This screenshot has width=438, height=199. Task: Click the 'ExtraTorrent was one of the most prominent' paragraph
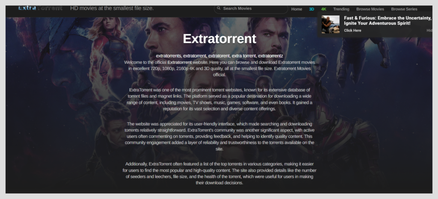click(x=219, y=99)
